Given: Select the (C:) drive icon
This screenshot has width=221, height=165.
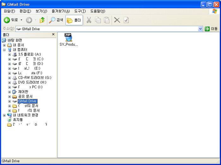Looking at the screenshot, I should tap(15, 59).
